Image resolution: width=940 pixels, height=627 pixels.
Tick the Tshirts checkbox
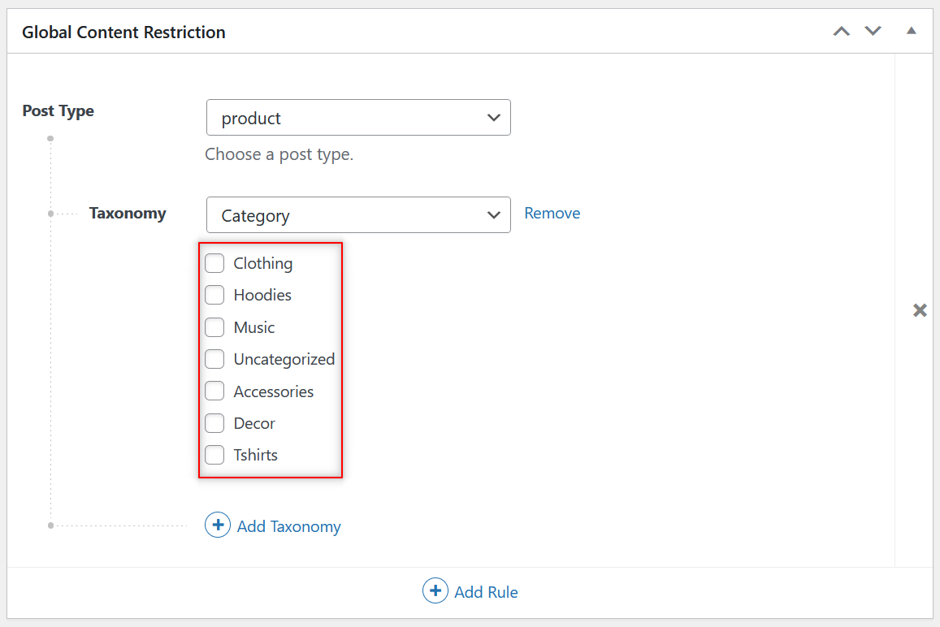coord(214,455)
